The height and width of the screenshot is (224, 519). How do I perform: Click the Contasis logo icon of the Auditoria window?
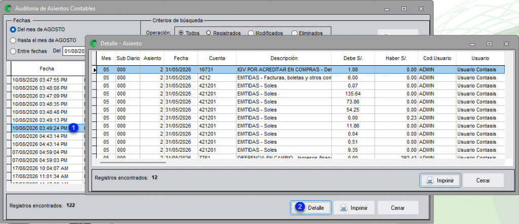click(x=9, y=8)
